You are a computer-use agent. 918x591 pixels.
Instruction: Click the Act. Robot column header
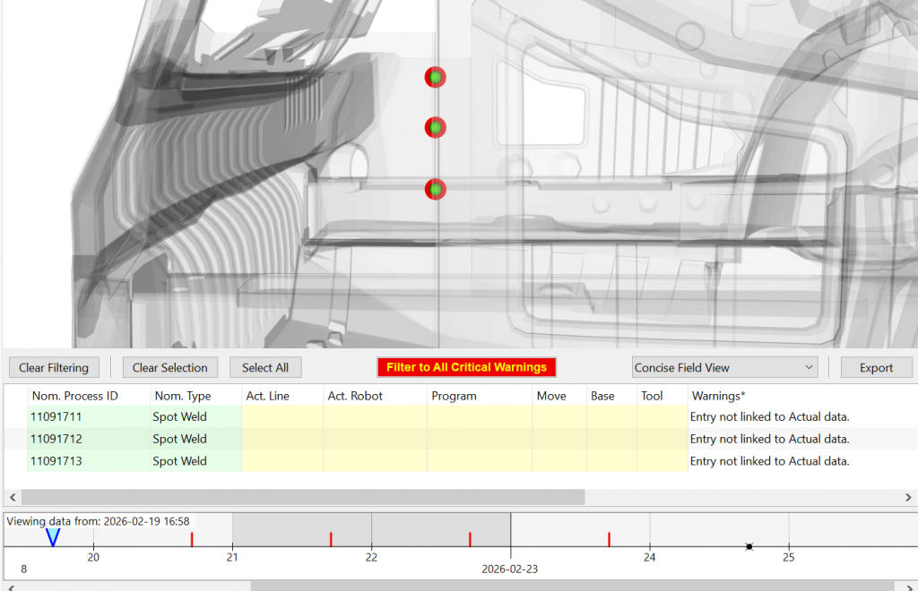[x=355, y=396]
